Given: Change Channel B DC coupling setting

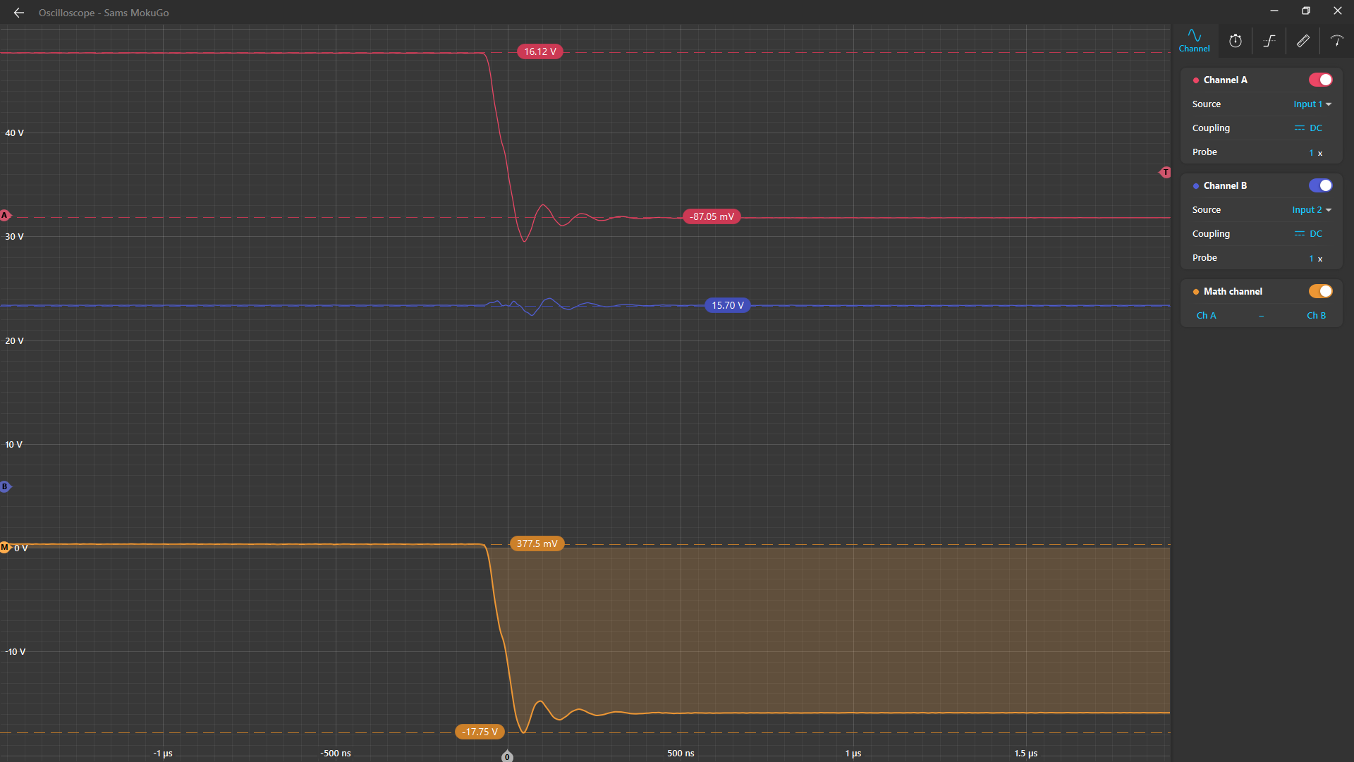Looking at the screenshot, I should (1308, 234).
